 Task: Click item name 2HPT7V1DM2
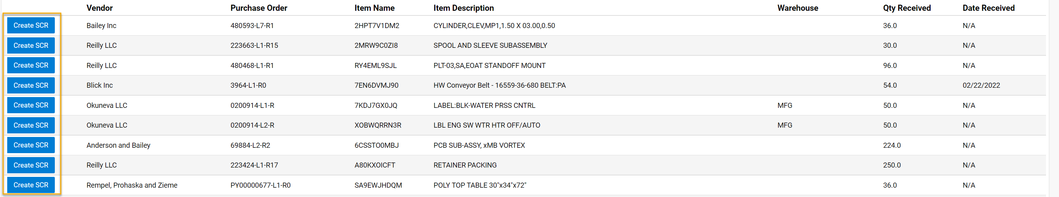tap(377, 26)
